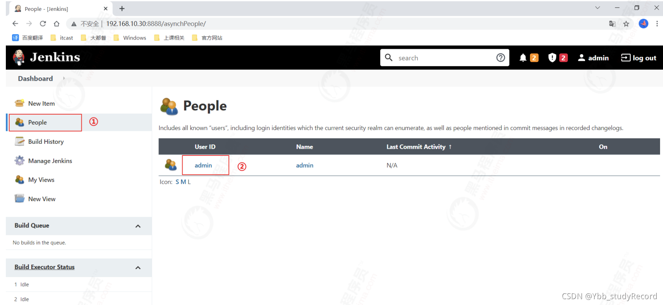
Task: Collapse the Build Executor Status panel
Action: point(138,267)
